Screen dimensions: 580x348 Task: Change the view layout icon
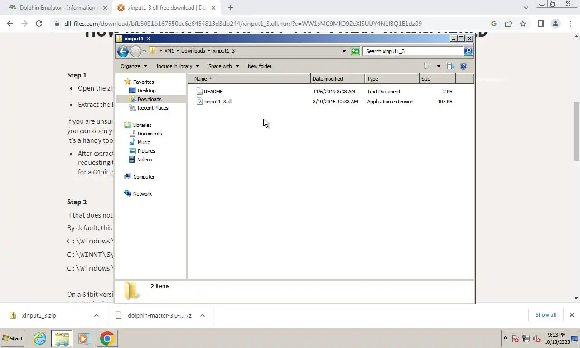pos(427,66)
